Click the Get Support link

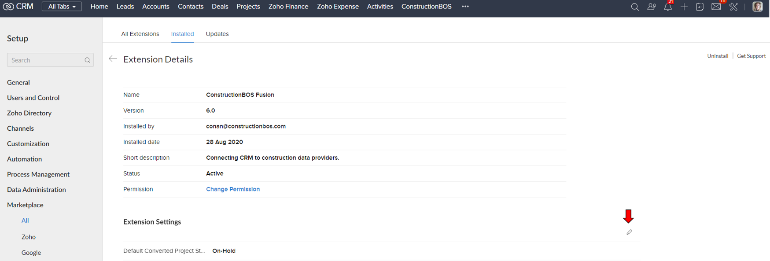[x=751, y=56]
